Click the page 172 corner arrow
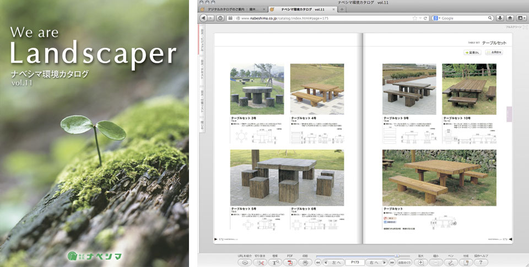The image size is (529, 267). [x=216, y=239]
